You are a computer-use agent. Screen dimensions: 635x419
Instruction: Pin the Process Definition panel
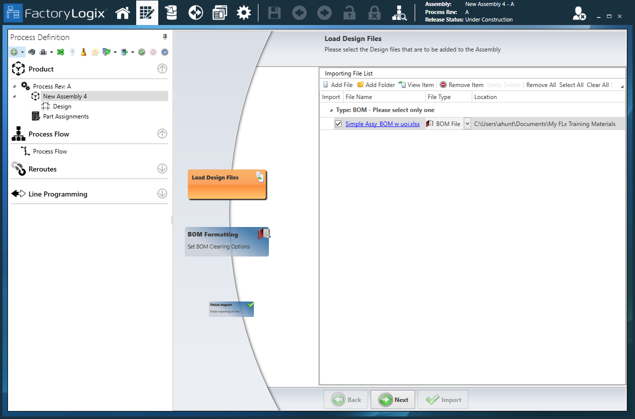(x=164, y=37)
